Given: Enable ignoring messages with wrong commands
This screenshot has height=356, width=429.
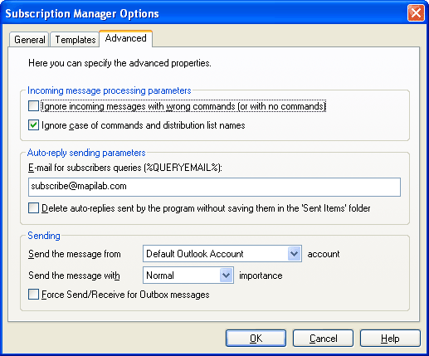Looking at the screenshot, I should [x=33, y=106].
